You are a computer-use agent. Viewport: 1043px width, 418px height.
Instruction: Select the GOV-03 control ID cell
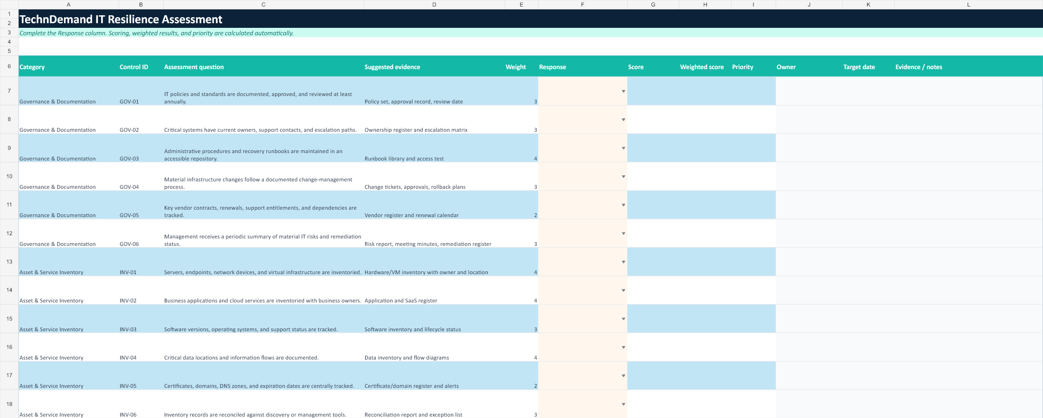point(141,148)
